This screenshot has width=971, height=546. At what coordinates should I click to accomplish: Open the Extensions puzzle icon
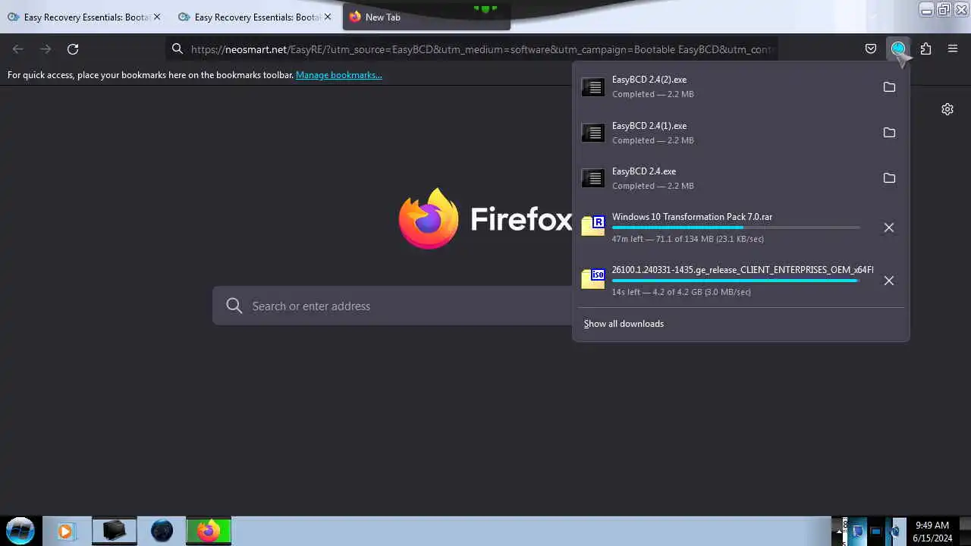925,49
